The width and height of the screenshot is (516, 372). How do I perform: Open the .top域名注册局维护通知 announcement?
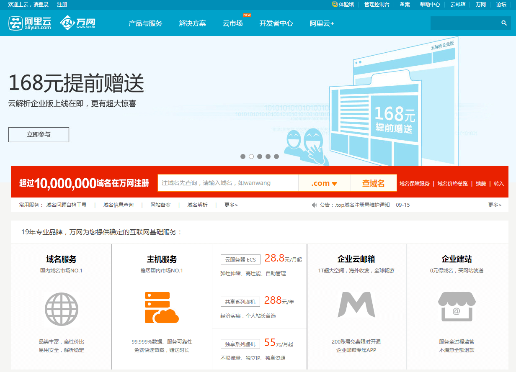363,205
